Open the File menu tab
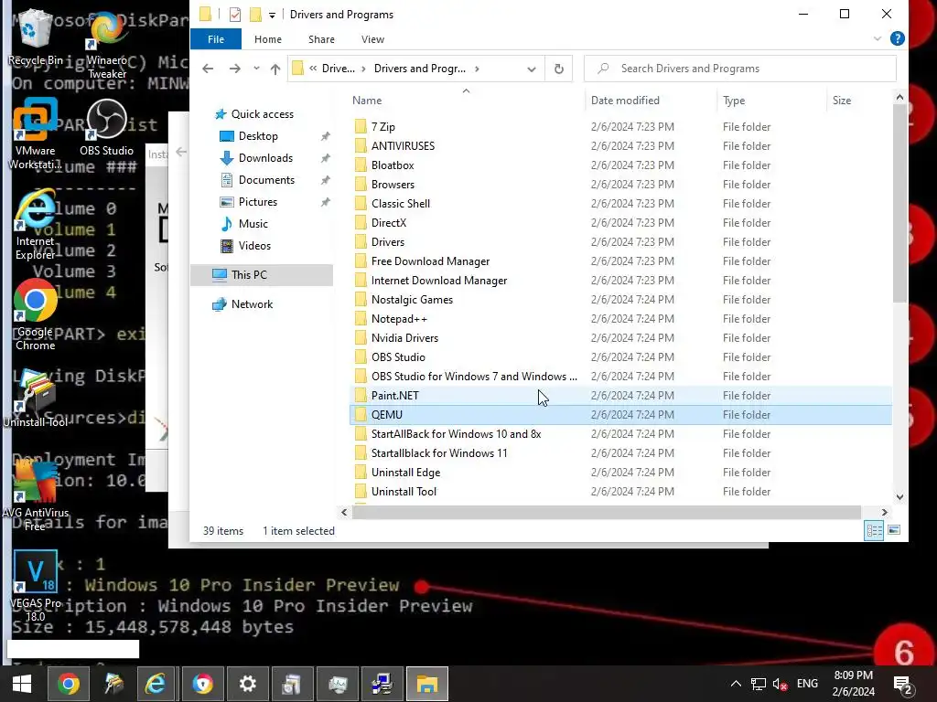Viewport: 937px width, 702px height. click(x=216, y=39)
